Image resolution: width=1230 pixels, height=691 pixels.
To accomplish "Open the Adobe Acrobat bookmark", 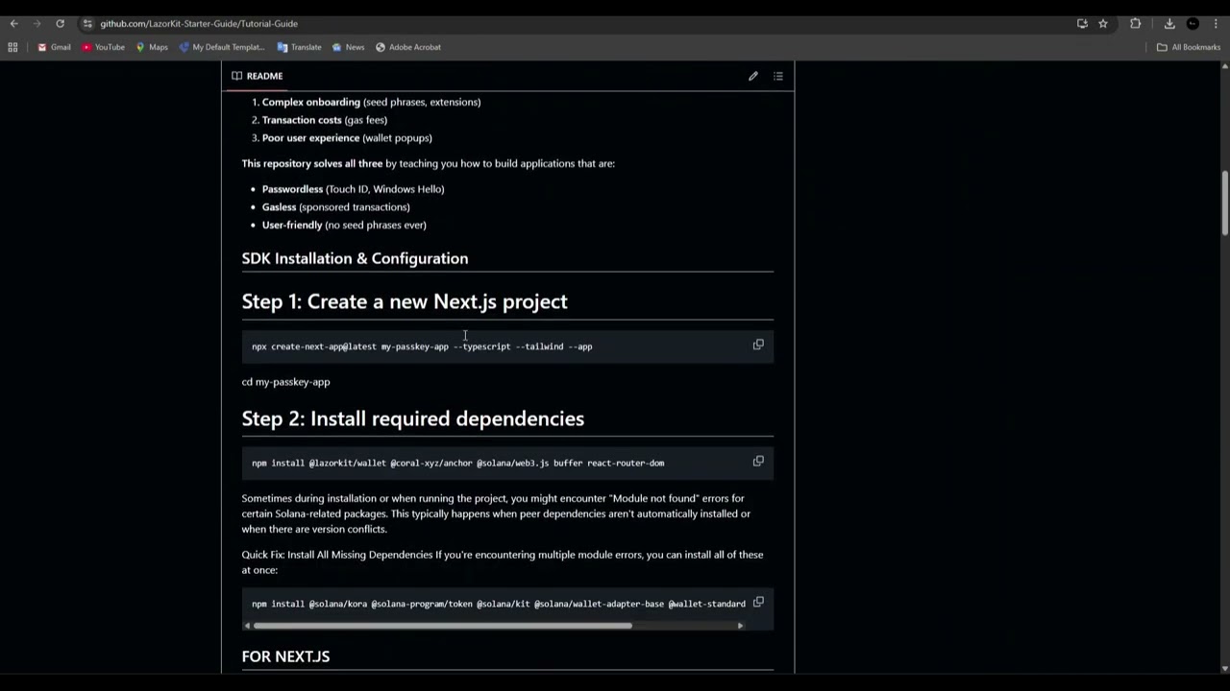I will [x=408, y=47].
